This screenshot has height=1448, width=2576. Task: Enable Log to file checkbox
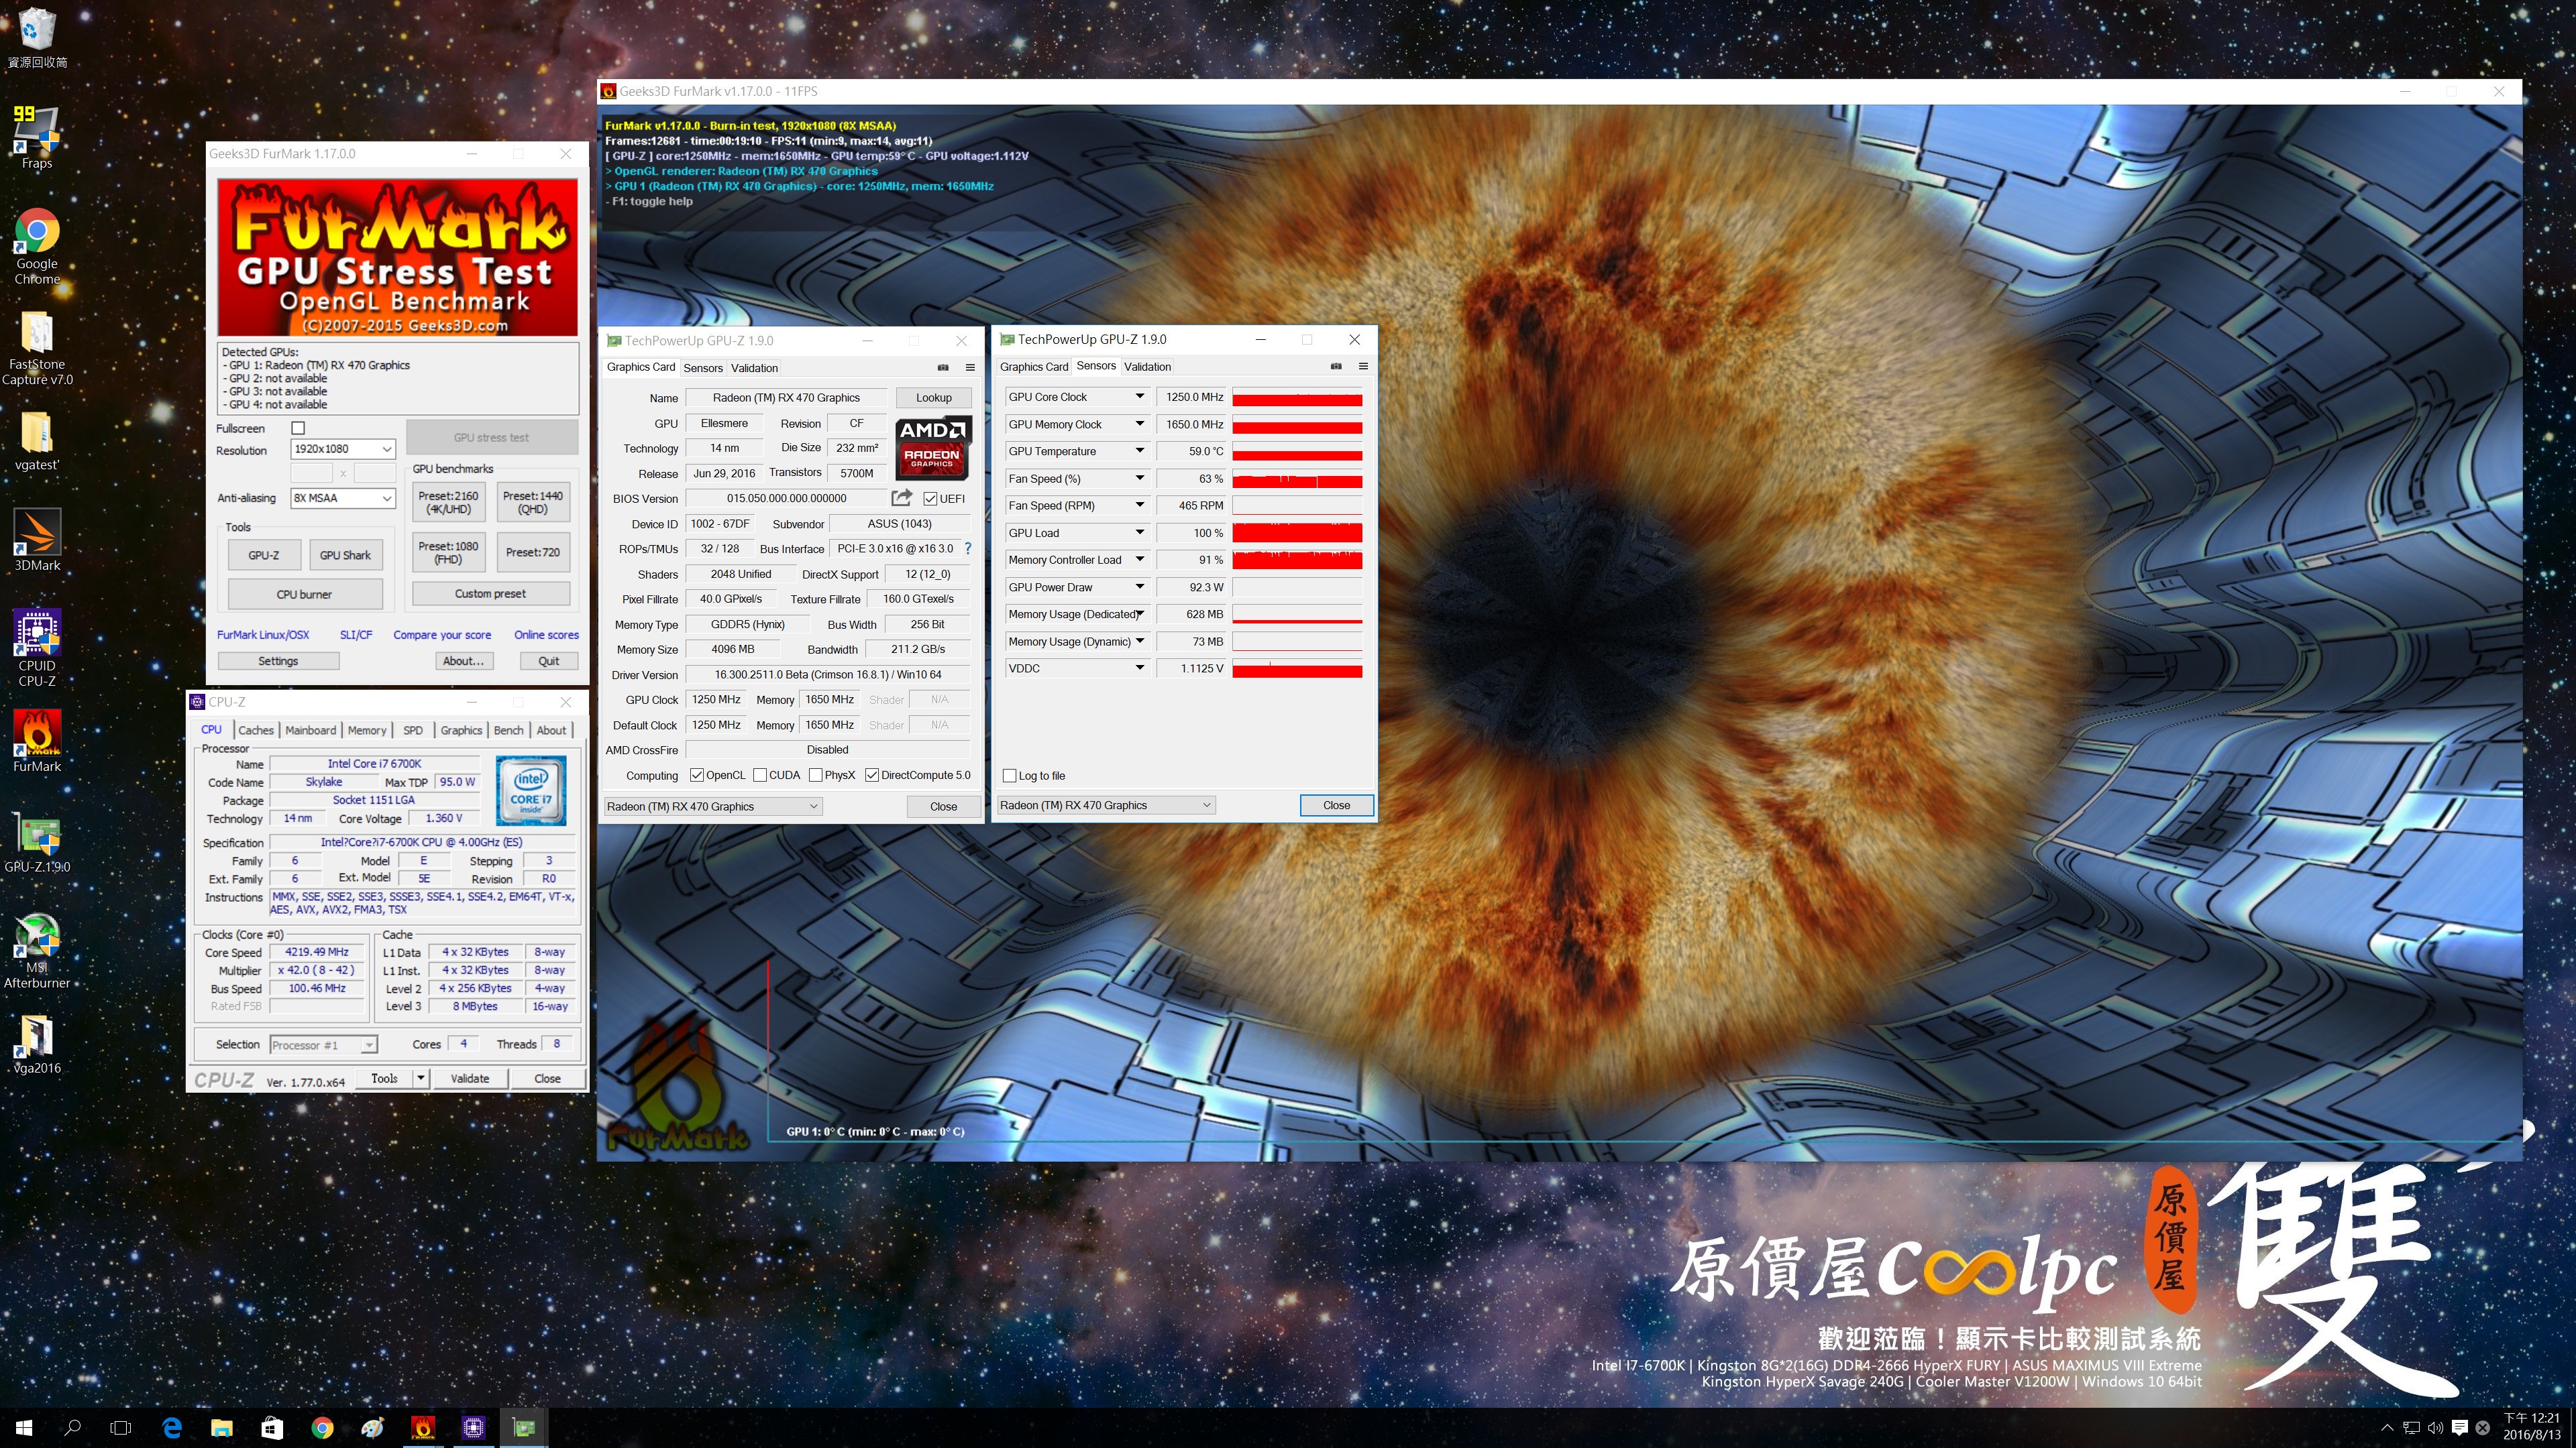click(x=1009, y=776)
